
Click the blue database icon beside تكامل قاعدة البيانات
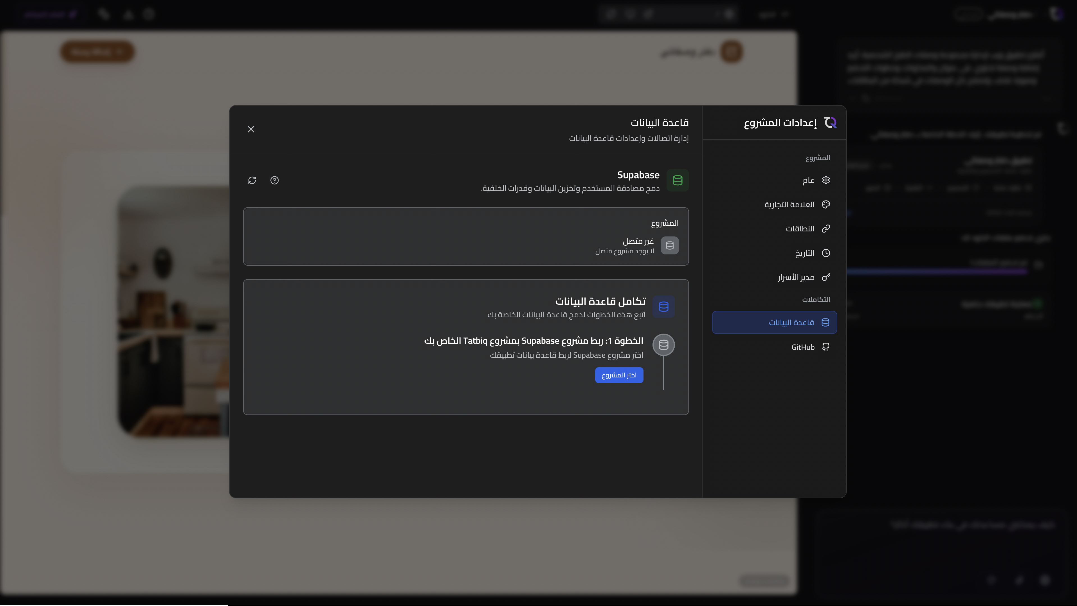663,307
